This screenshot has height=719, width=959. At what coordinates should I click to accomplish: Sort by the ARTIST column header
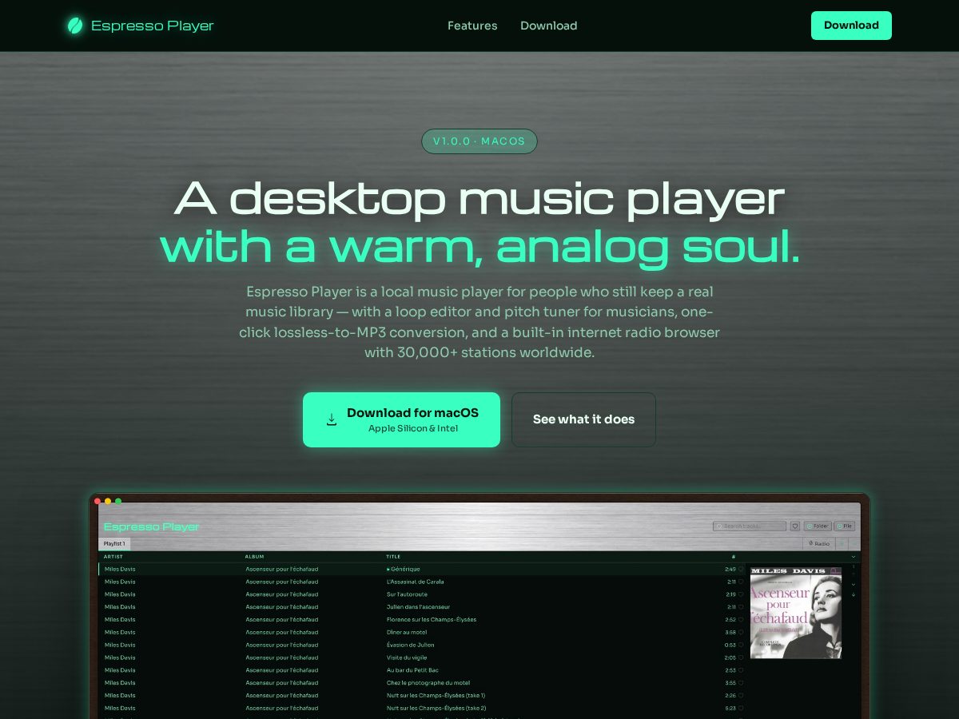pos(113,557)
